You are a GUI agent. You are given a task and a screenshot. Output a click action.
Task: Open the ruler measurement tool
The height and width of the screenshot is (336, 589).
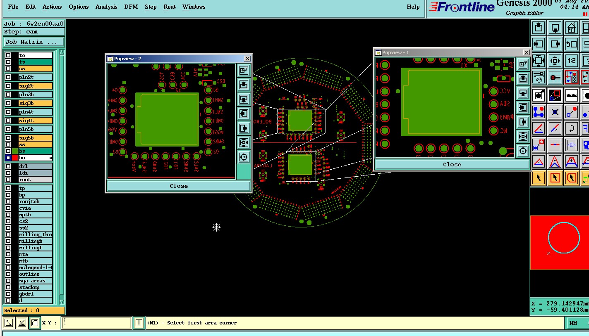pos(571,95)
